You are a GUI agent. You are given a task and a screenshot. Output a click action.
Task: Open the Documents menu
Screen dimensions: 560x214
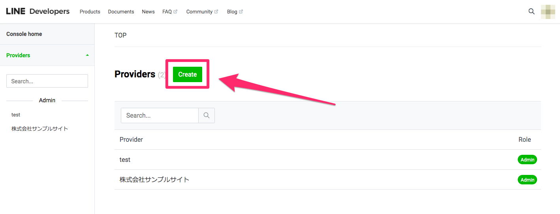(121, 12)
